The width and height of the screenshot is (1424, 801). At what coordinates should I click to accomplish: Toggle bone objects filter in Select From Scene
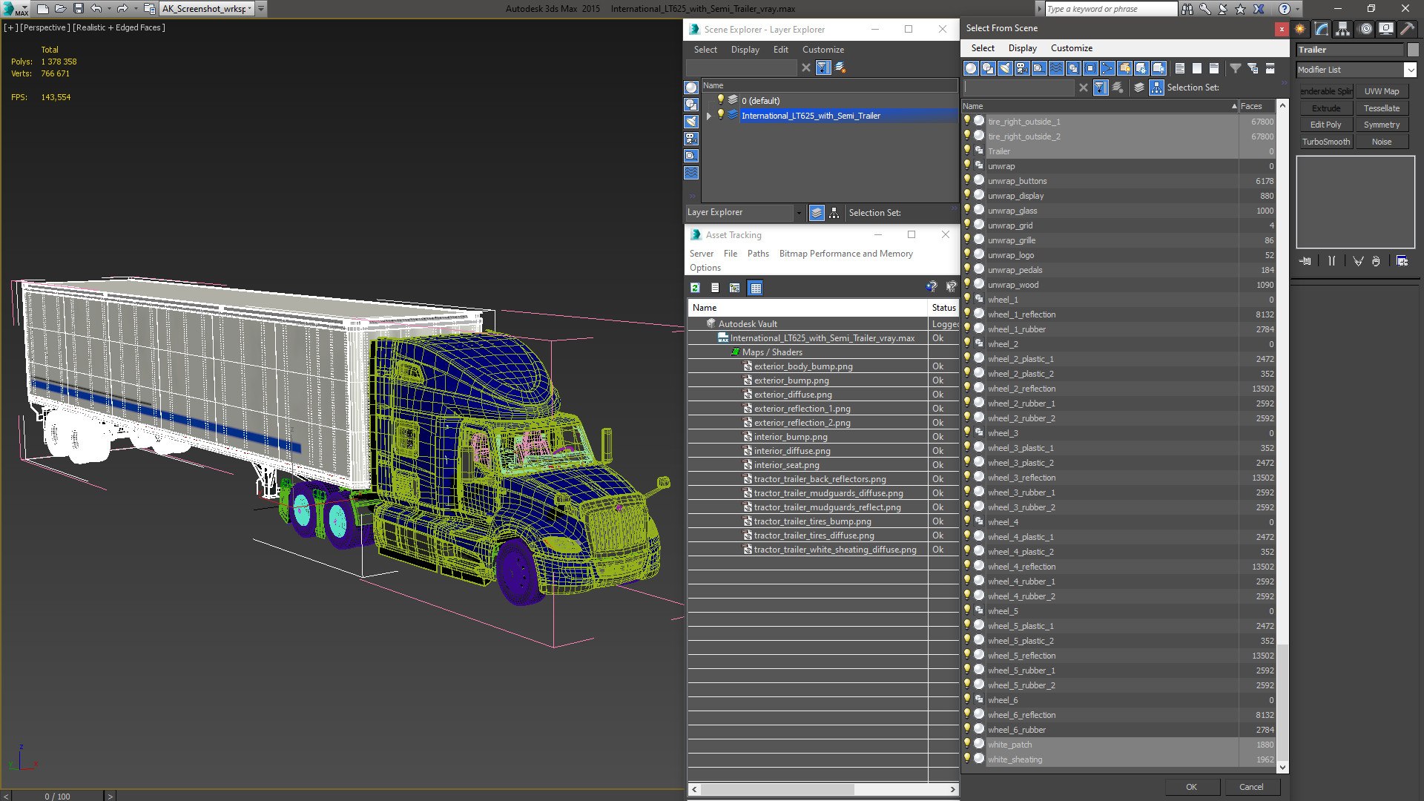pyautogui.click(x=1107, y=68)
